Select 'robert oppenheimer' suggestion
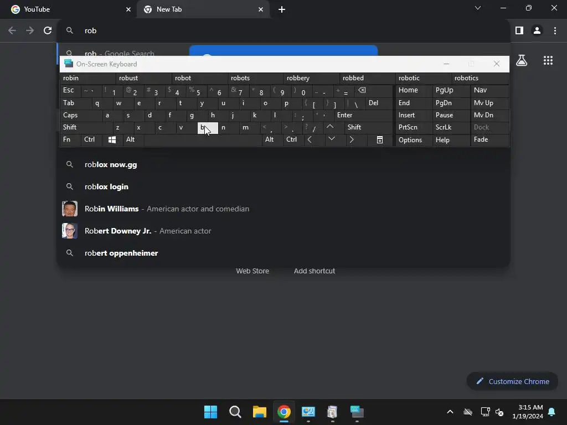Screen dimensions: 567x425 pyautogui.click(x=283, y=252)
